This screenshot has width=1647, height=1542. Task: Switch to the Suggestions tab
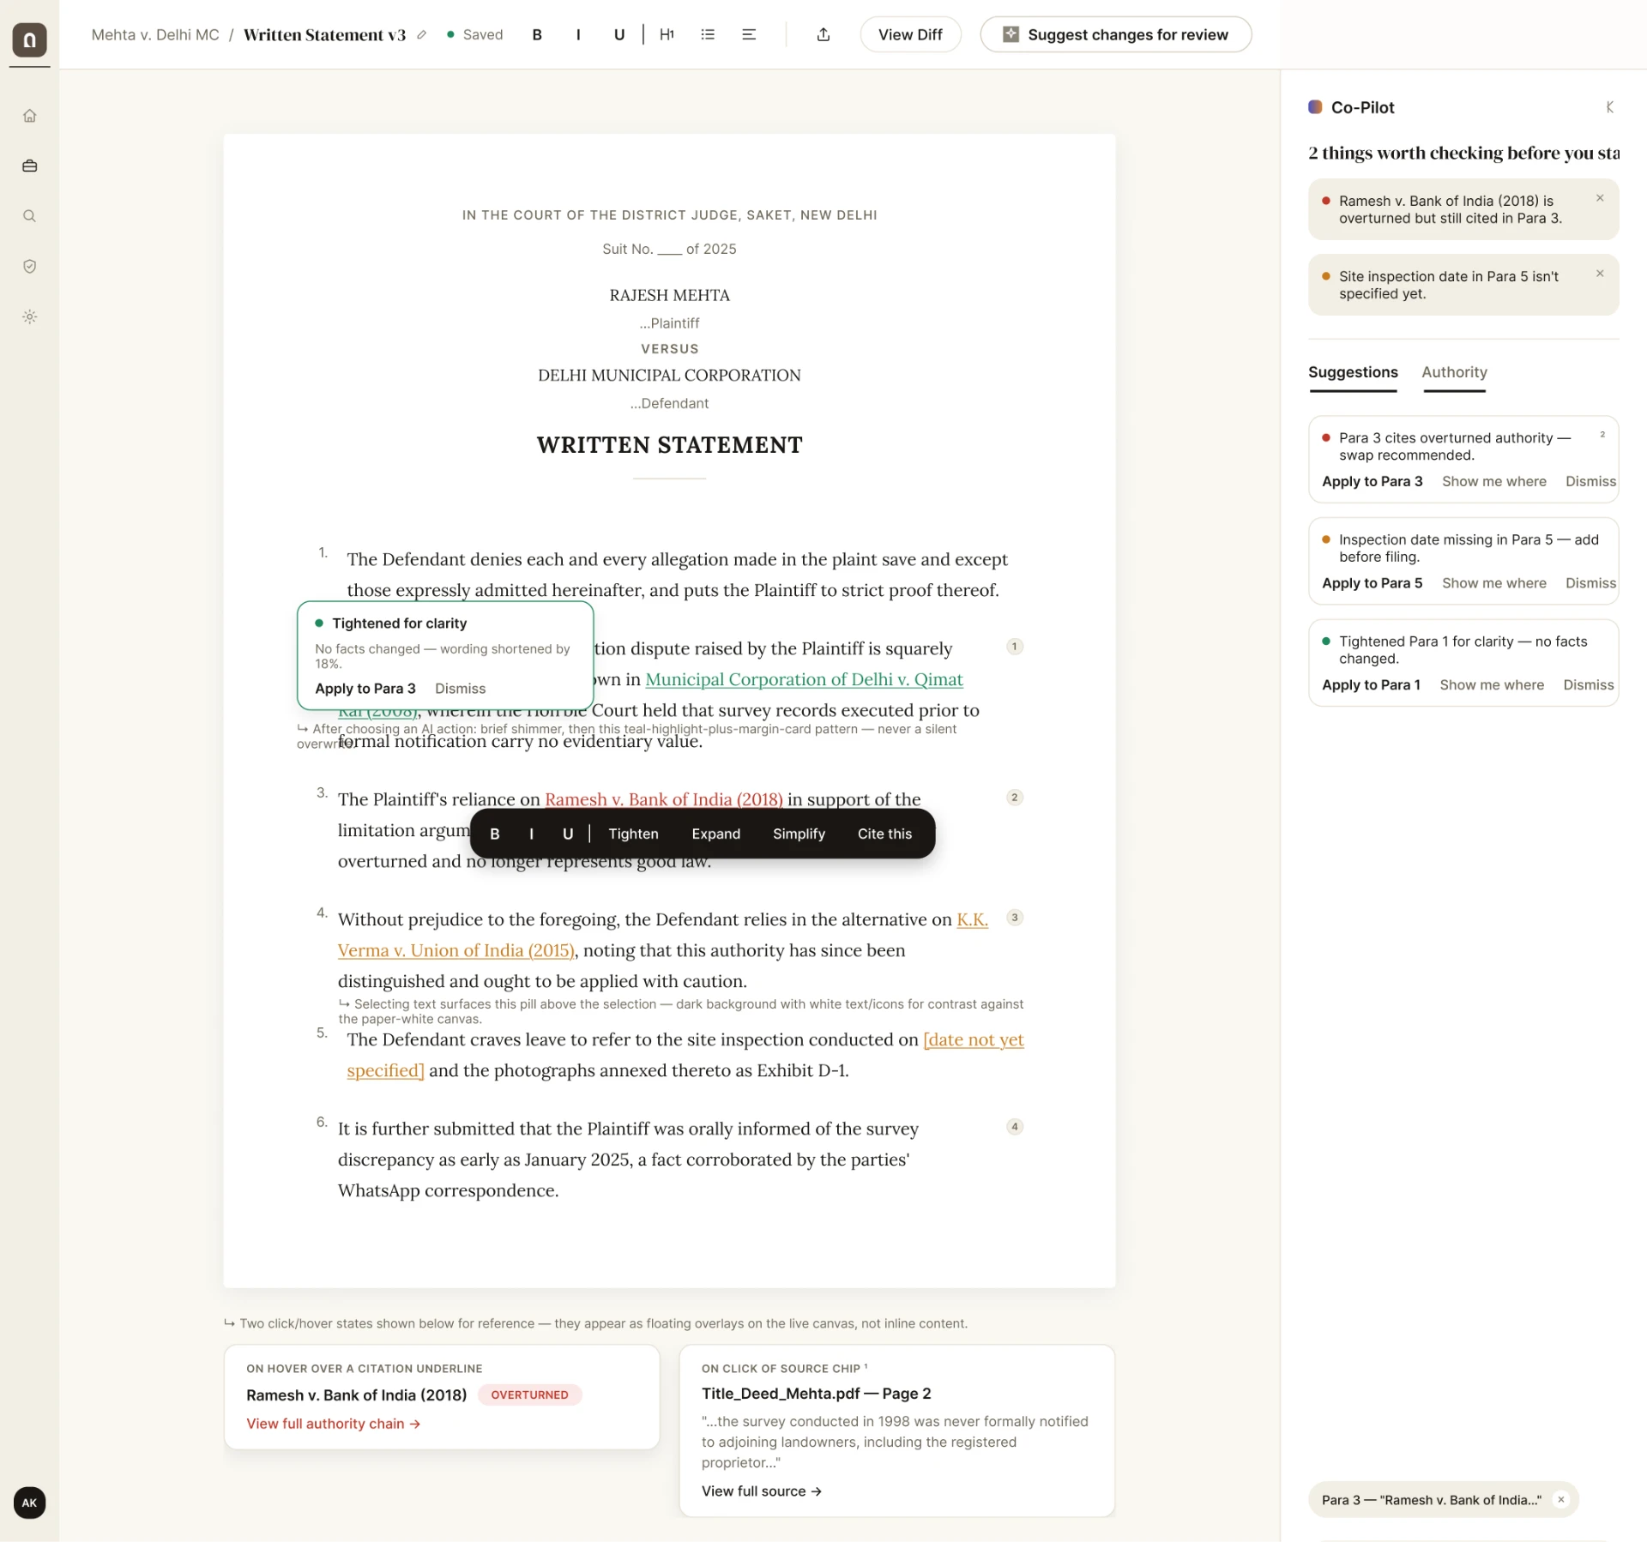(x=1353, y=372)
